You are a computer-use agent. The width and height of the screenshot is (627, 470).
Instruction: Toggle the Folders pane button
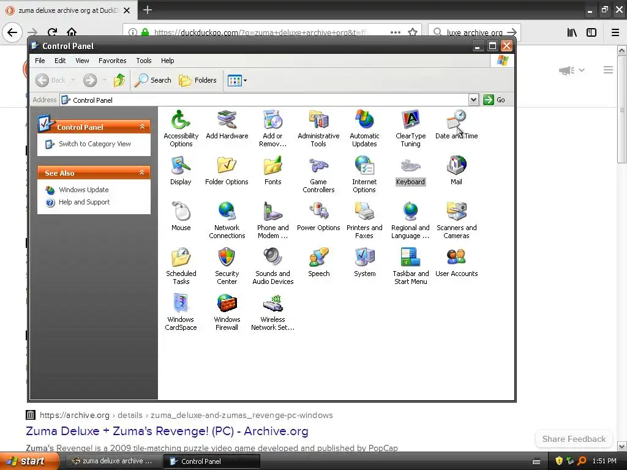coord(198,80)
